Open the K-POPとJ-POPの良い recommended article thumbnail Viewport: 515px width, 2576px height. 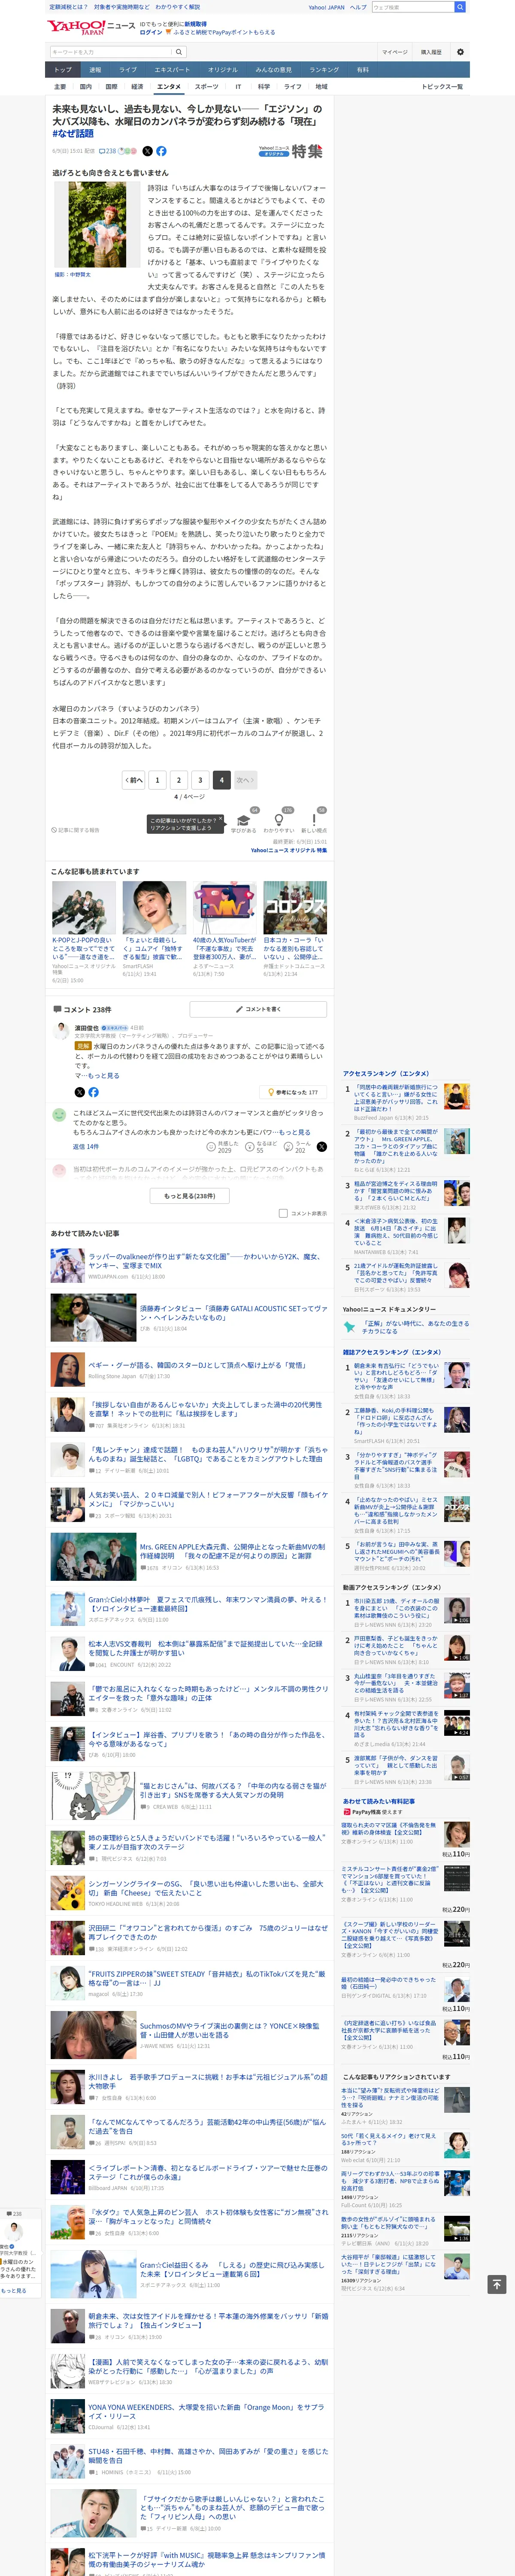(84, 908)
